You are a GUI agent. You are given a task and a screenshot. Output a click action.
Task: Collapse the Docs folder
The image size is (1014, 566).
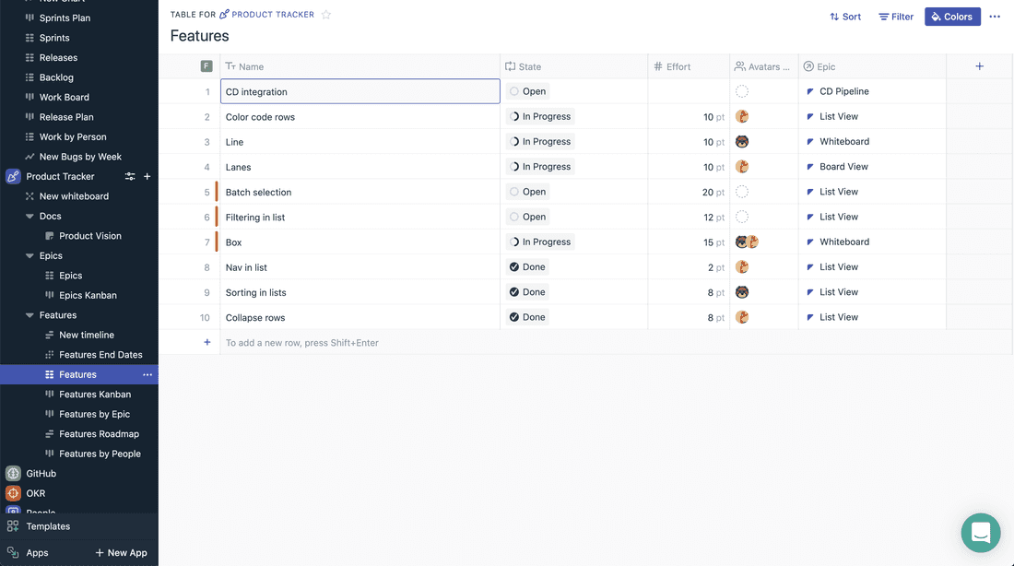point(29,217)
